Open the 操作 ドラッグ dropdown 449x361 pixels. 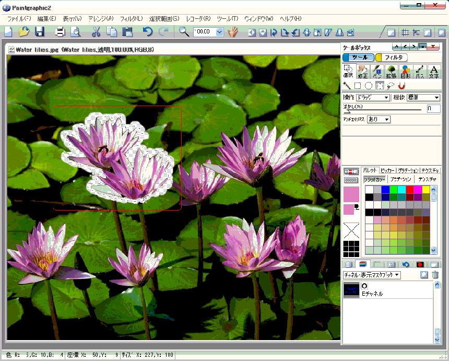373,97
